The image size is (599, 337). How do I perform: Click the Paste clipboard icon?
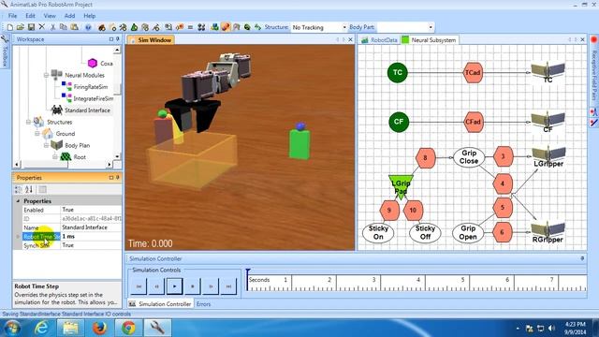point(75,27)
